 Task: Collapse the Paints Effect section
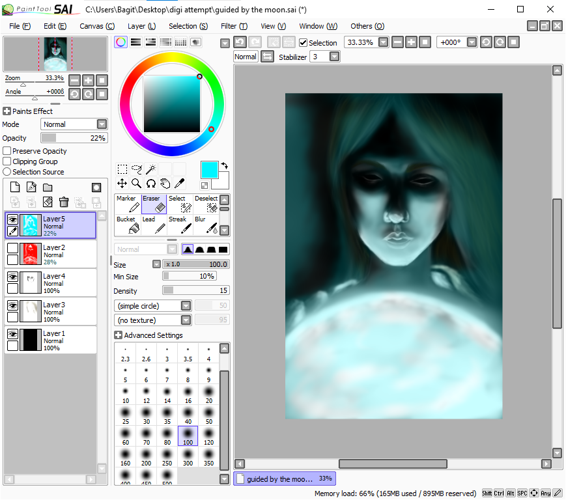(x=7, y=111)
